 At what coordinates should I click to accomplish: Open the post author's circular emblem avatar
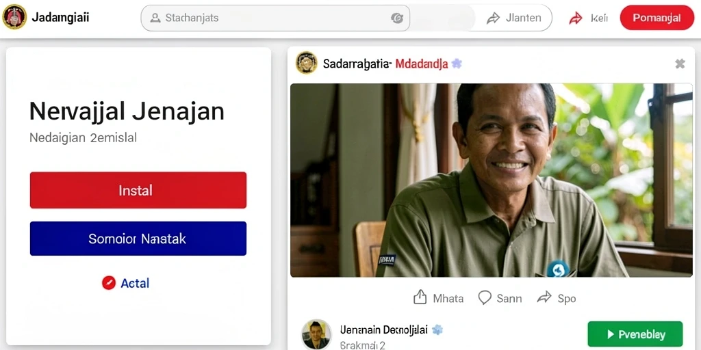click(x=307, y=63)
